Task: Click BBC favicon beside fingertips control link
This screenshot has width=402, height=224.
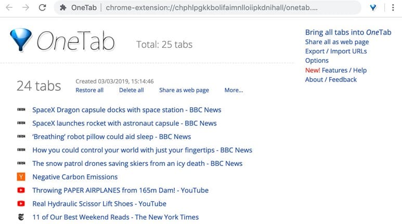Action: [x=21, y=149]
